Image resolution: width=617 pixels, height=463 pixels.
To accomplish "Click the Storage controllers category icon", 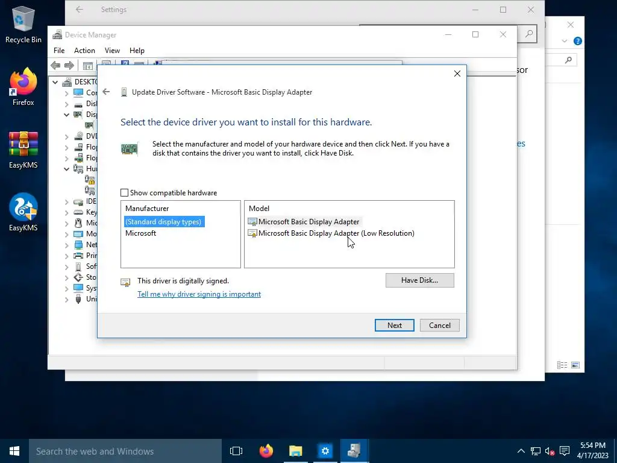I will click(x=78, y=277).
